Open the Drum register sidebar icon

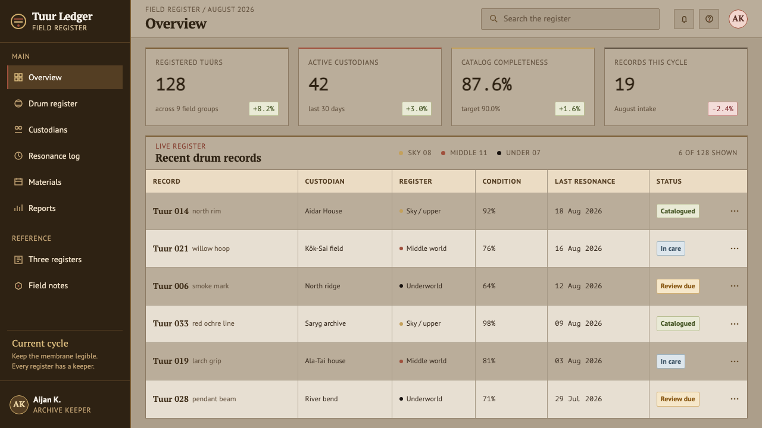[18, 103]
